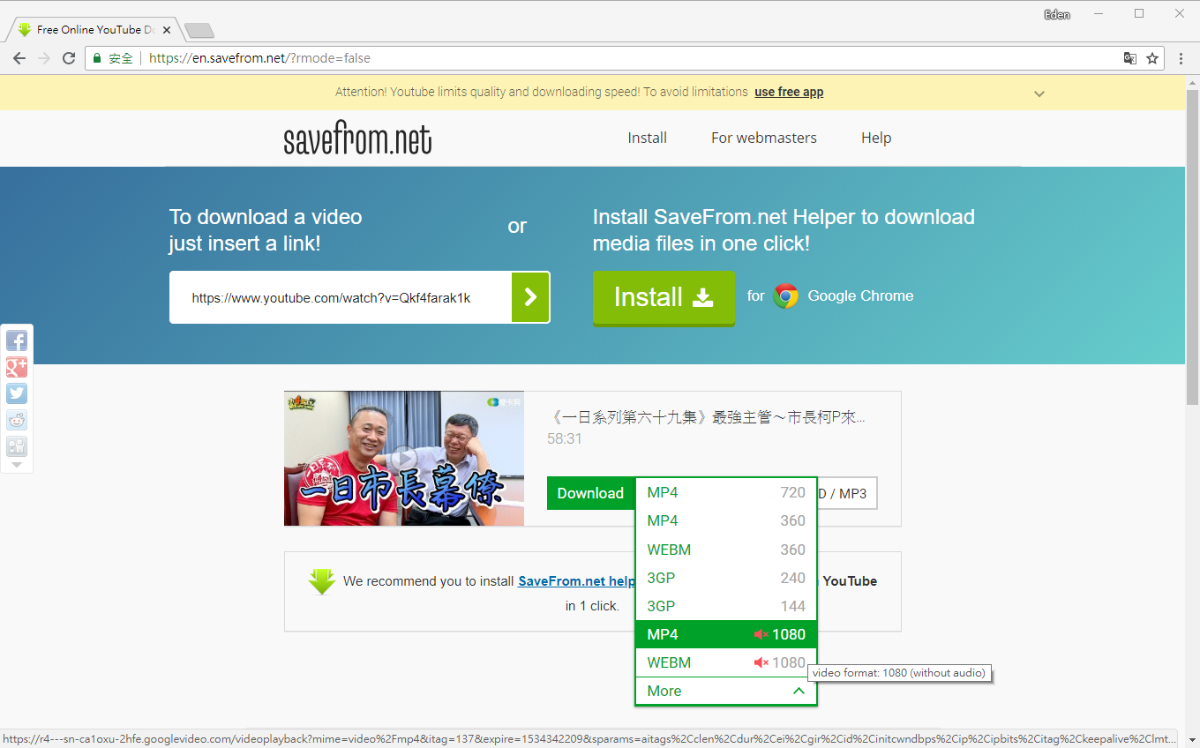The width and height of the screenshot is (1200, 748).
Task: Open the Install navigation link
Action: point(647,138)
